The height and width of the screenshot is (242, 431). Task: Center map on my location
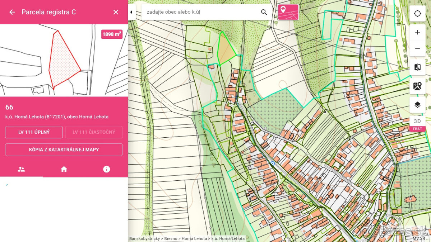point(417,14)
